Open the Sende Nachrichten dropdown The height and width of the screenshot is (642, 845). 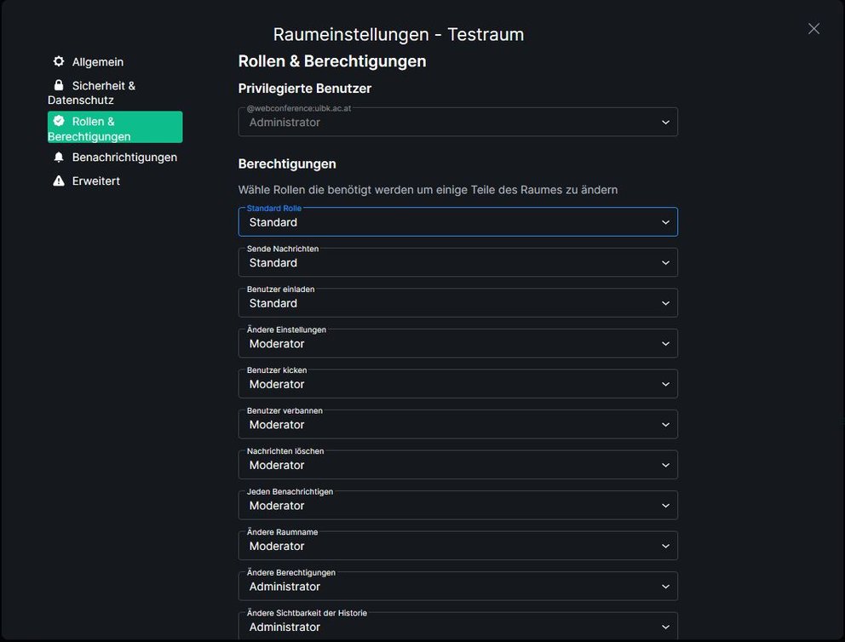(667, 262)
